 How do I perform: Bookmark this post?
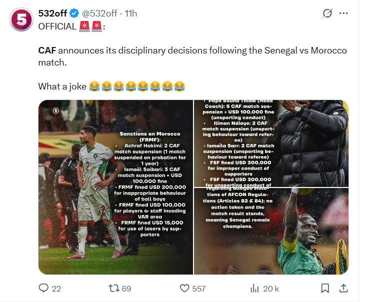click(x=325, y=288)
